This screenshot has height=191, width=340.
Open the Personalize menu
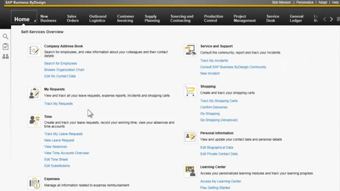point(305,2)
